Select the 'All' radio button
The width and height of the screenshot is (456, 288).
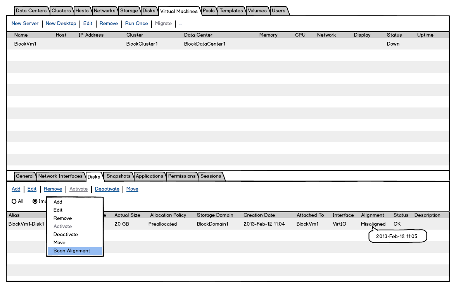14,201
